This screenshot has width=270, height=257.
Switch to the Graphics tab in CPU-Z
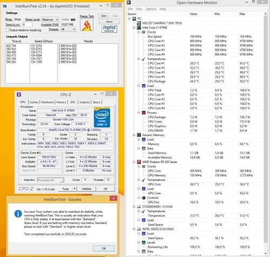[x=84, y=102]
